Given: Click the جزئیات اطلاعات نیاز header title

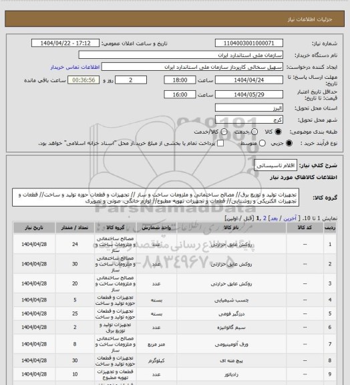Looking at the screenshot, I should pos(310,19).
